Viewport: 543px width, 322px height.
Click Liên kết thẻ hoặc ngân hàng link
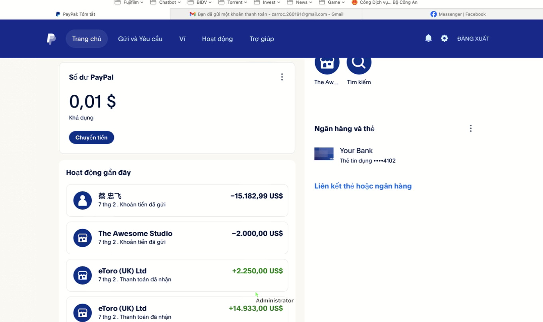click(363, 186)
